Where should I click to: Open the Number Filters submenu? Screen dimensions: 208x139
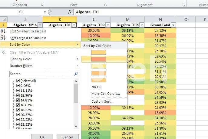pyautogui.click(x=21, y=66)
